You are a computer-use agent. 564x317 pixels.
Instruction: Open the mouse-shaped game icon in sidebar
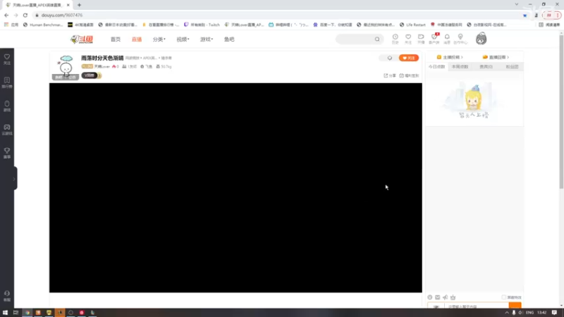click(7, 106)
